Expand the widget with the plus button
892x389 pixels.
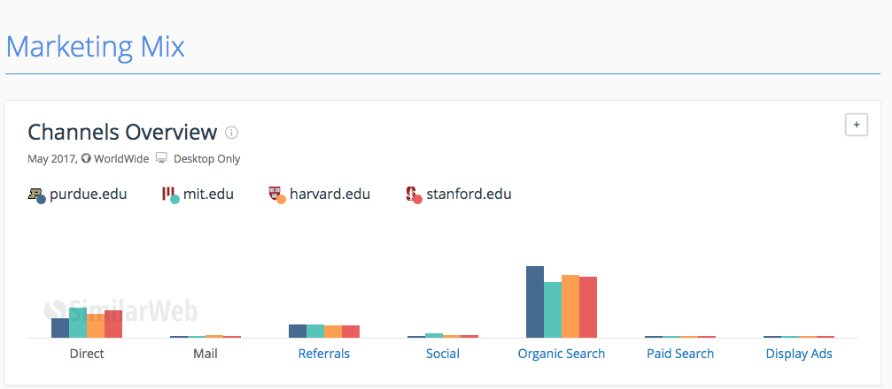856,126
